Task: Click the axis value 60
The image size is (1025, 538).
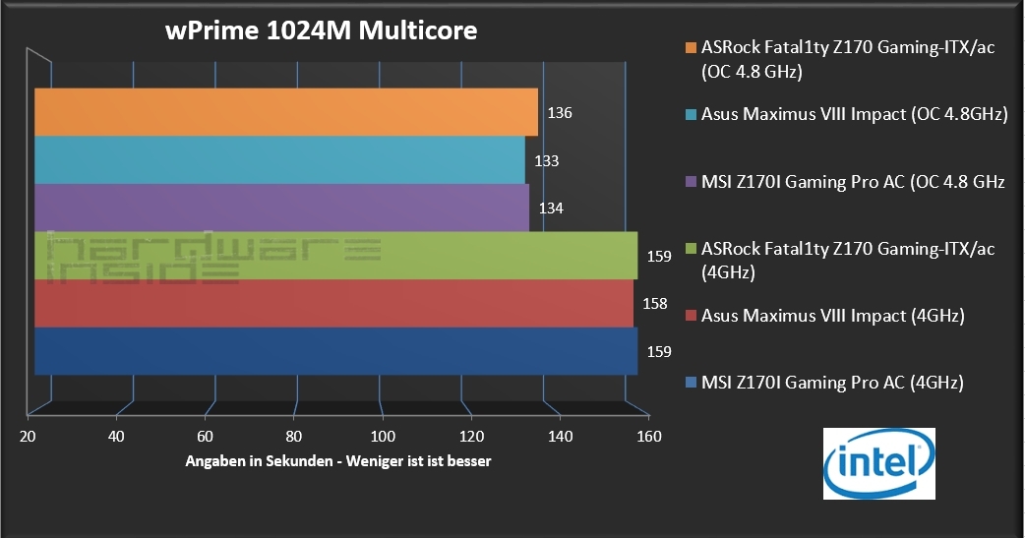Action: point(206,437)
